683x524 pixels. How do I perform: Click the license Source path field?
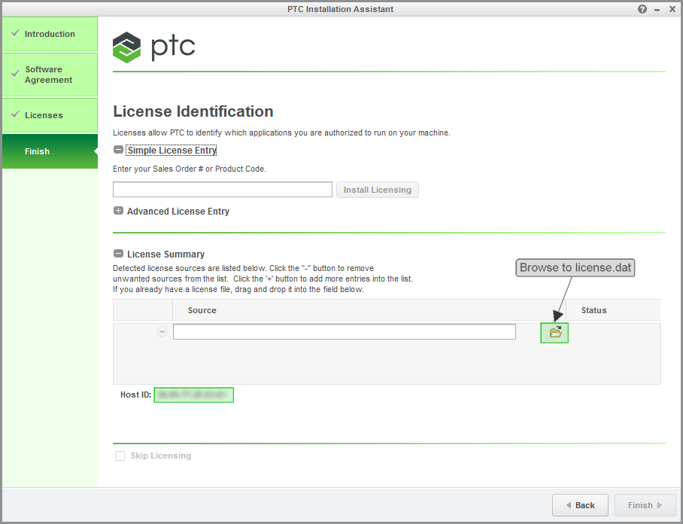[x=345, y=332]
